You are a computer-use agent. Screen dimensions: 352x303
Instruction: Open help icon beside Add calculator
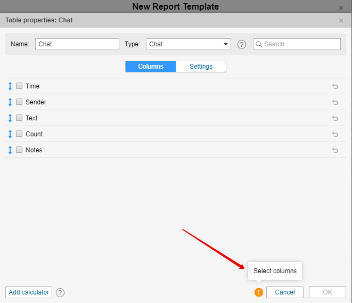pyautogui.click(x=60, y=292)
